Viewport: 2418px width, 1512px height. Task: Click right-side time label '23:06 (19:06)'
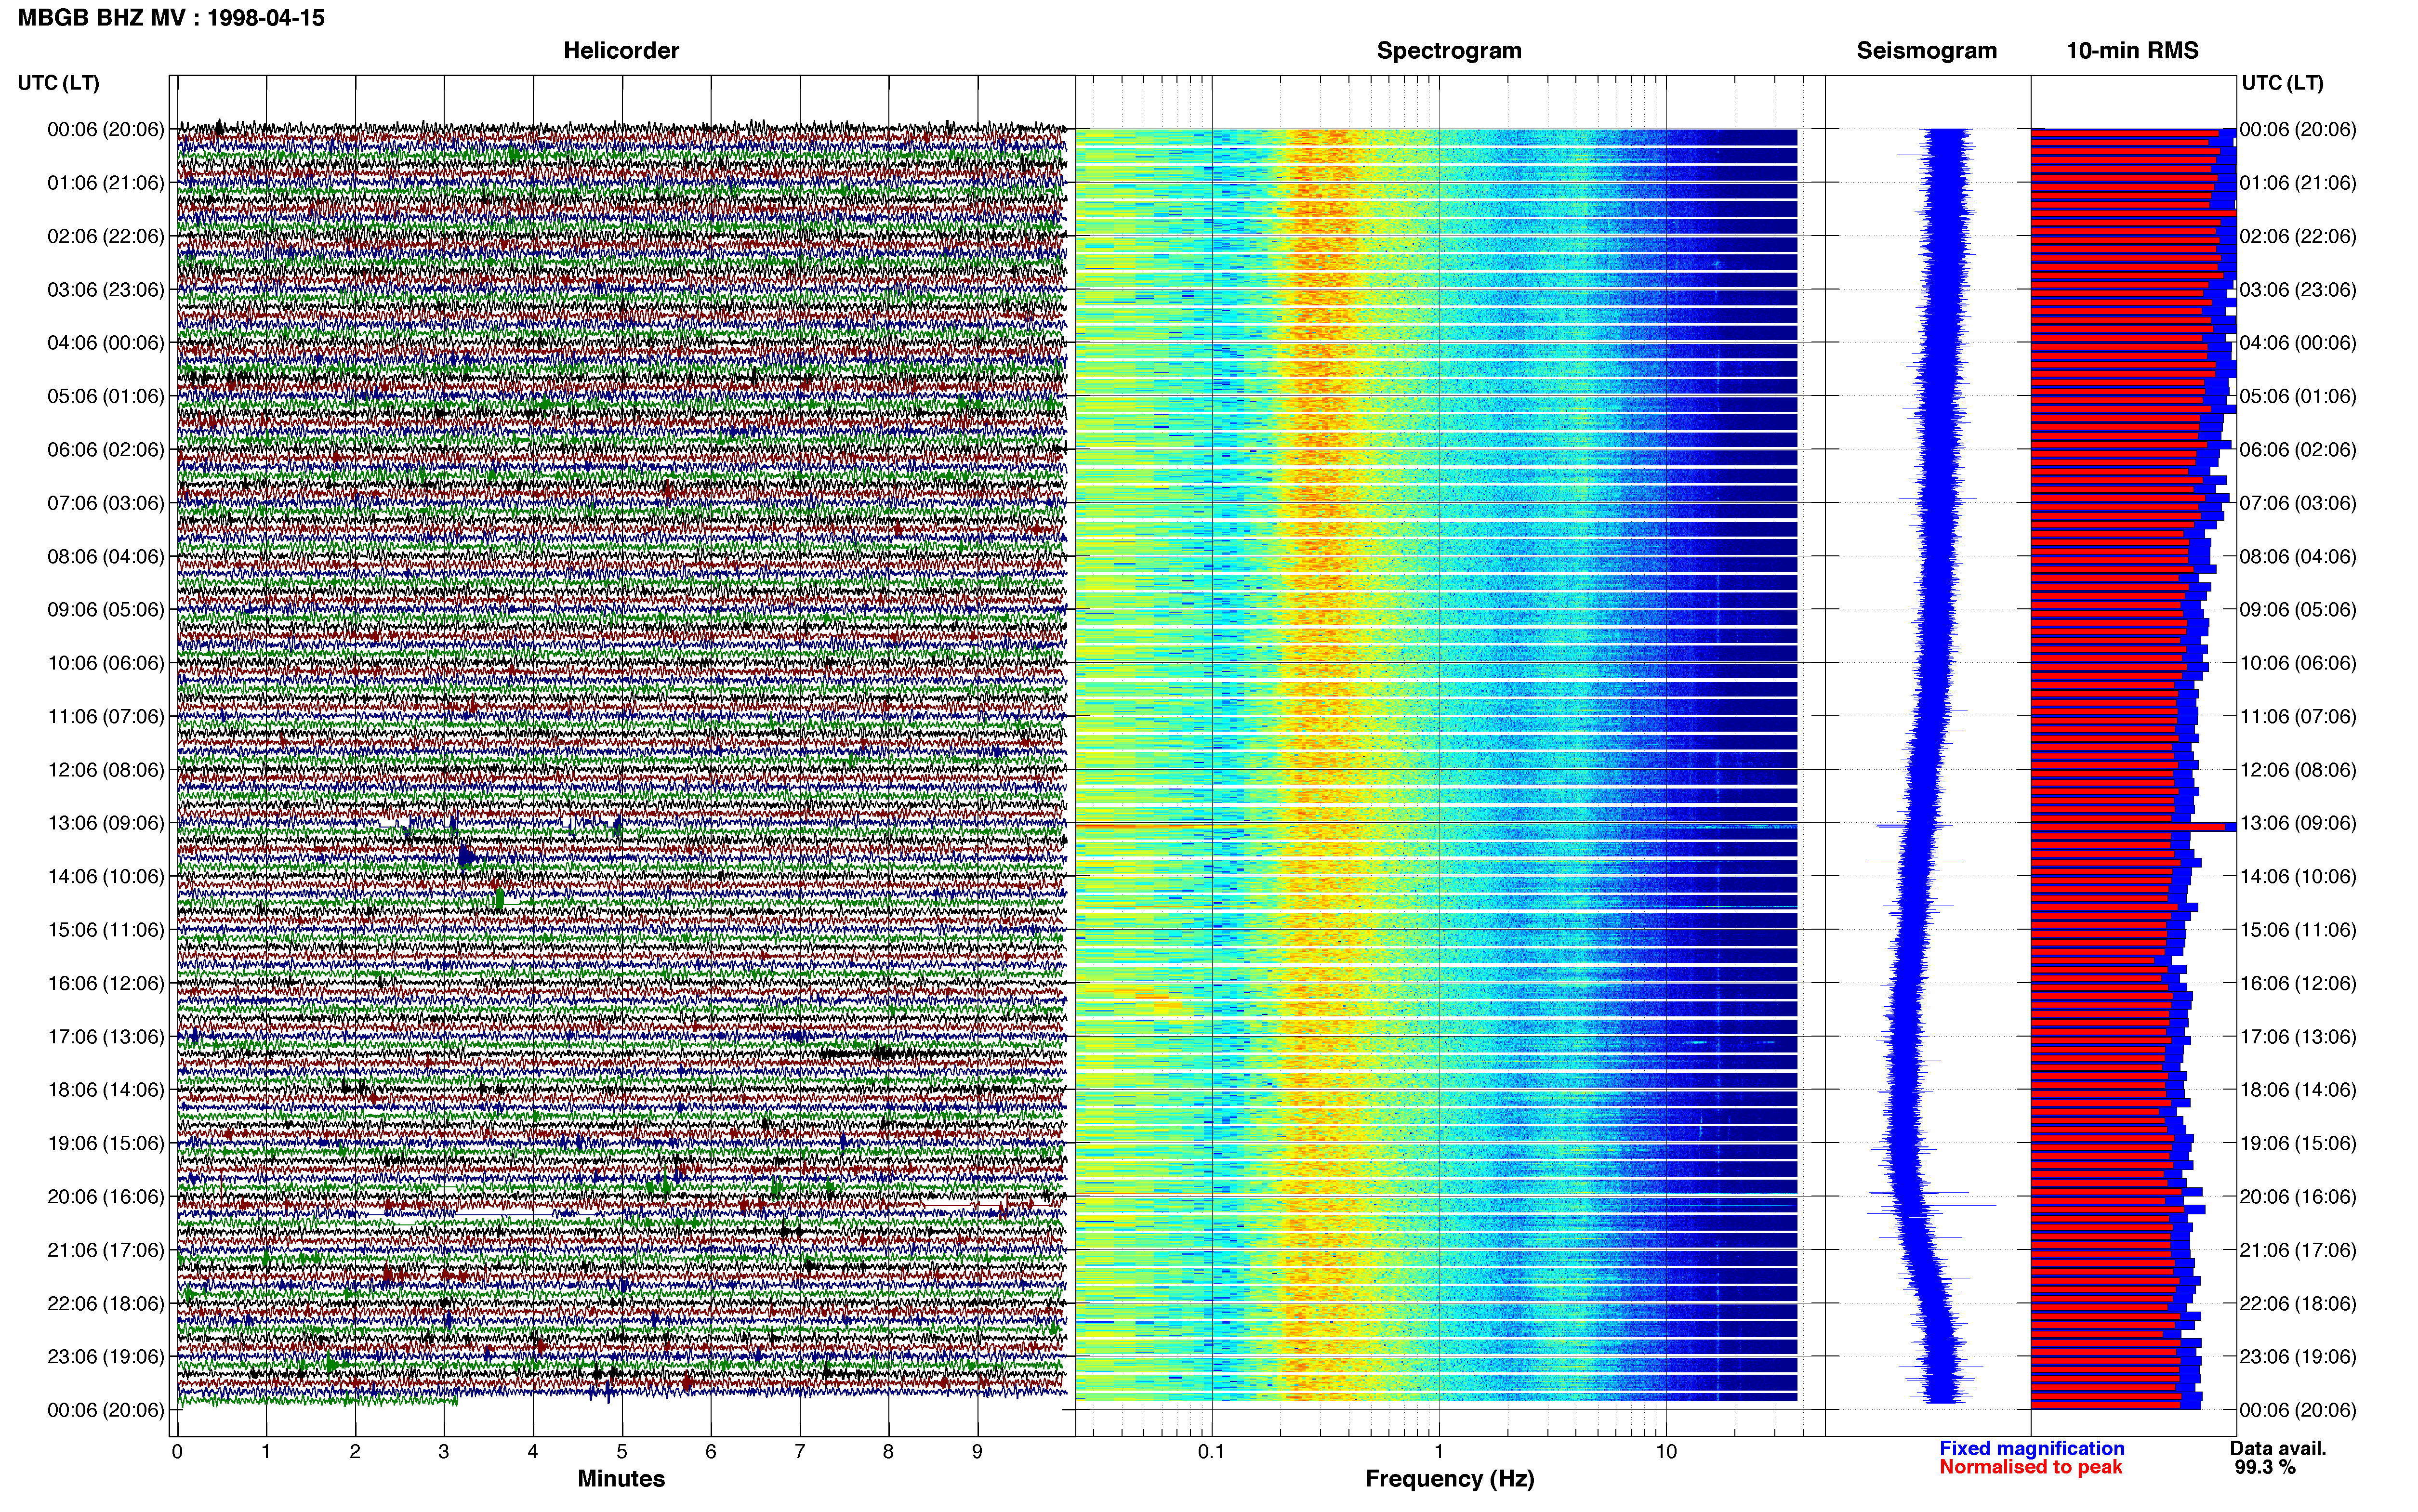pos(2298,1357)
